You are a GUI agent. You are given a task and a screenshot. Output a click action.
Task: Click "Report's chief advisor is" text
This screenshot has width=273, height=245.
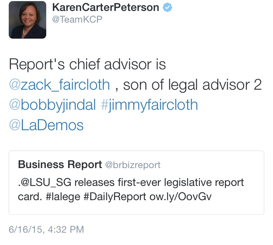tap(87, 65)
